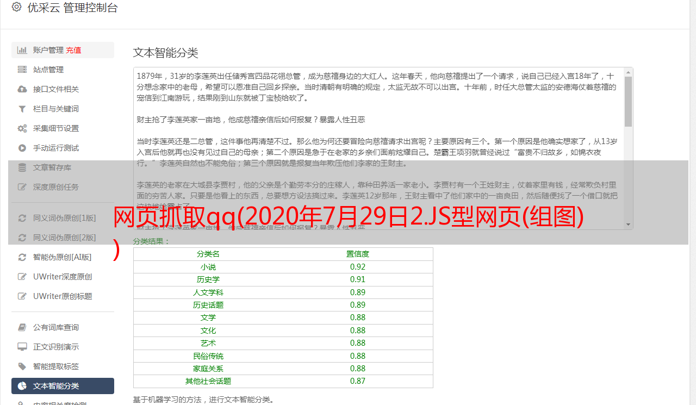Click the cloud upload icon for 接口文件相关
Image resolution: width=696 pixels, height=405 pixels.
coord(22,89)
